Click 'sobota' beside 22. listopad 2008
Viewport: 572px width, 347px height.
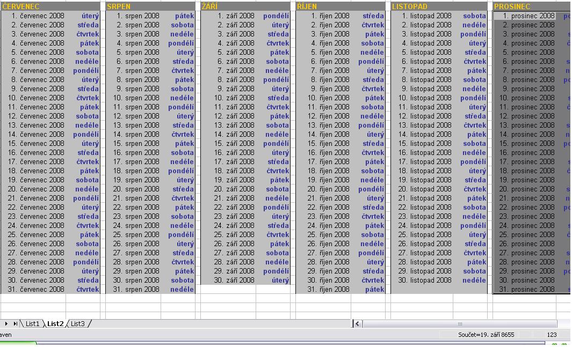click(474, 207)
